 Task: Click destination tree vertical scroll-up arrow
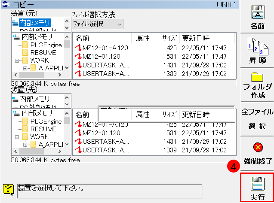(67, 113)
